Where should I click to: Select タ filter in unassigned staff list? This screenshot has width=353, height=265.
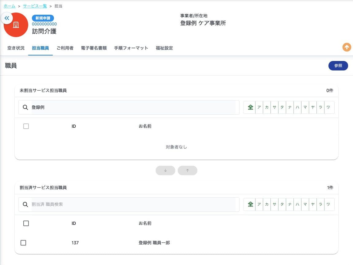coord(282,107)
